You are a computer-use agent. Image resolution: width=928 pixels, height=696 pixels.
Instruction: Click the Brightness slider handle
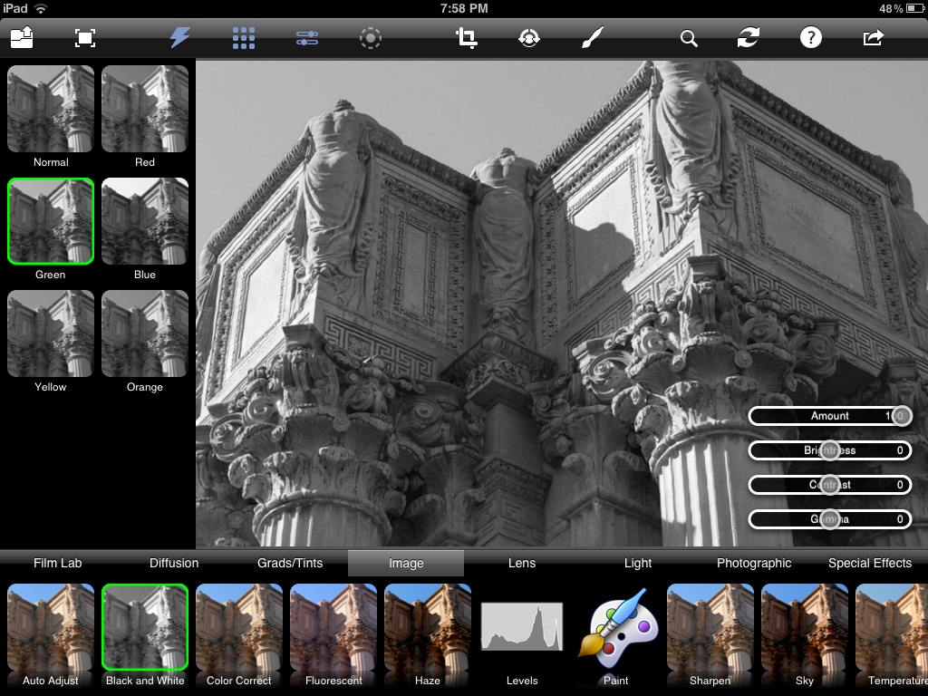click(x=829, y=450)
